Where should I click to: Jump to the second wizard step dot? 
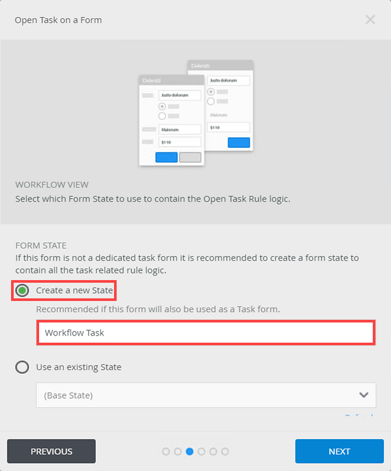[x=178, y=451]
